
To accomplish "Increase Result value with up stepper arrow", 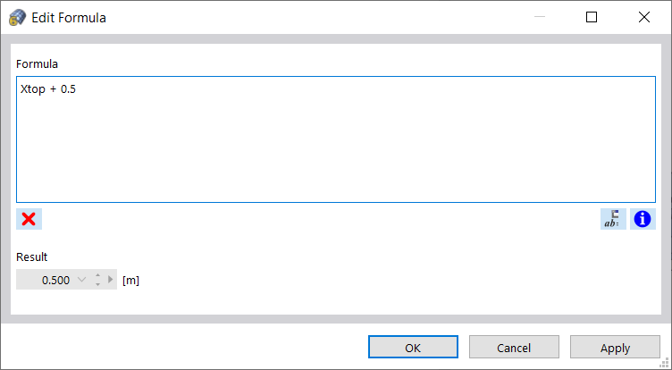I will pyautogui.click(x=97, y=275).
